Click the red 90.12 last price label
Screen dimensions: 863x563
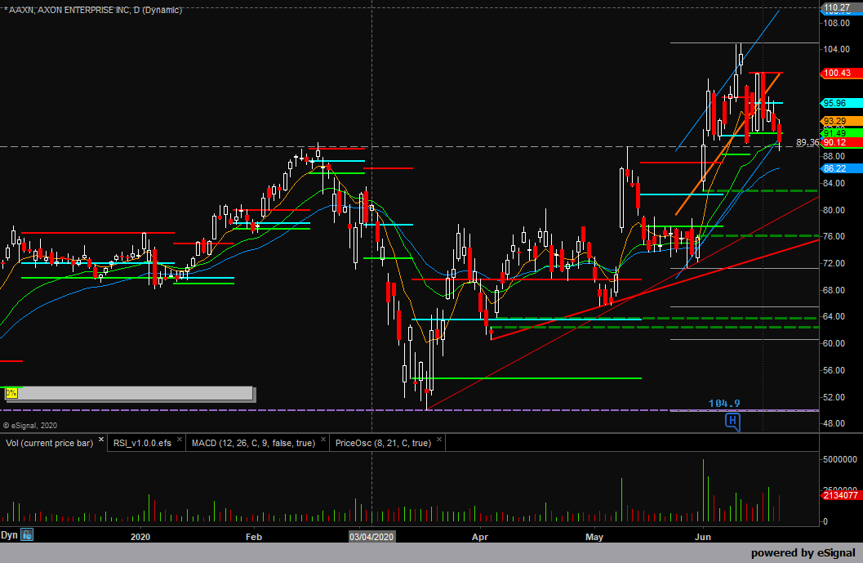click(842, 143)
